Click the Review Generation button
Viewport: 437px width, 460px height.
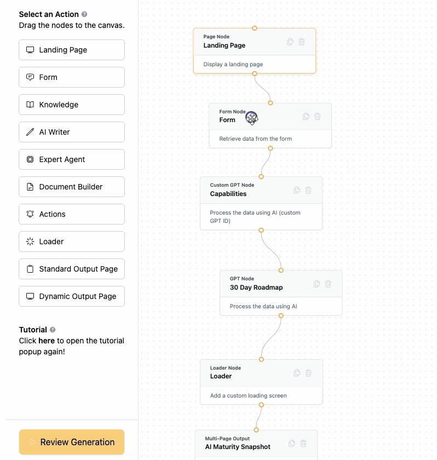pos(72,442)
